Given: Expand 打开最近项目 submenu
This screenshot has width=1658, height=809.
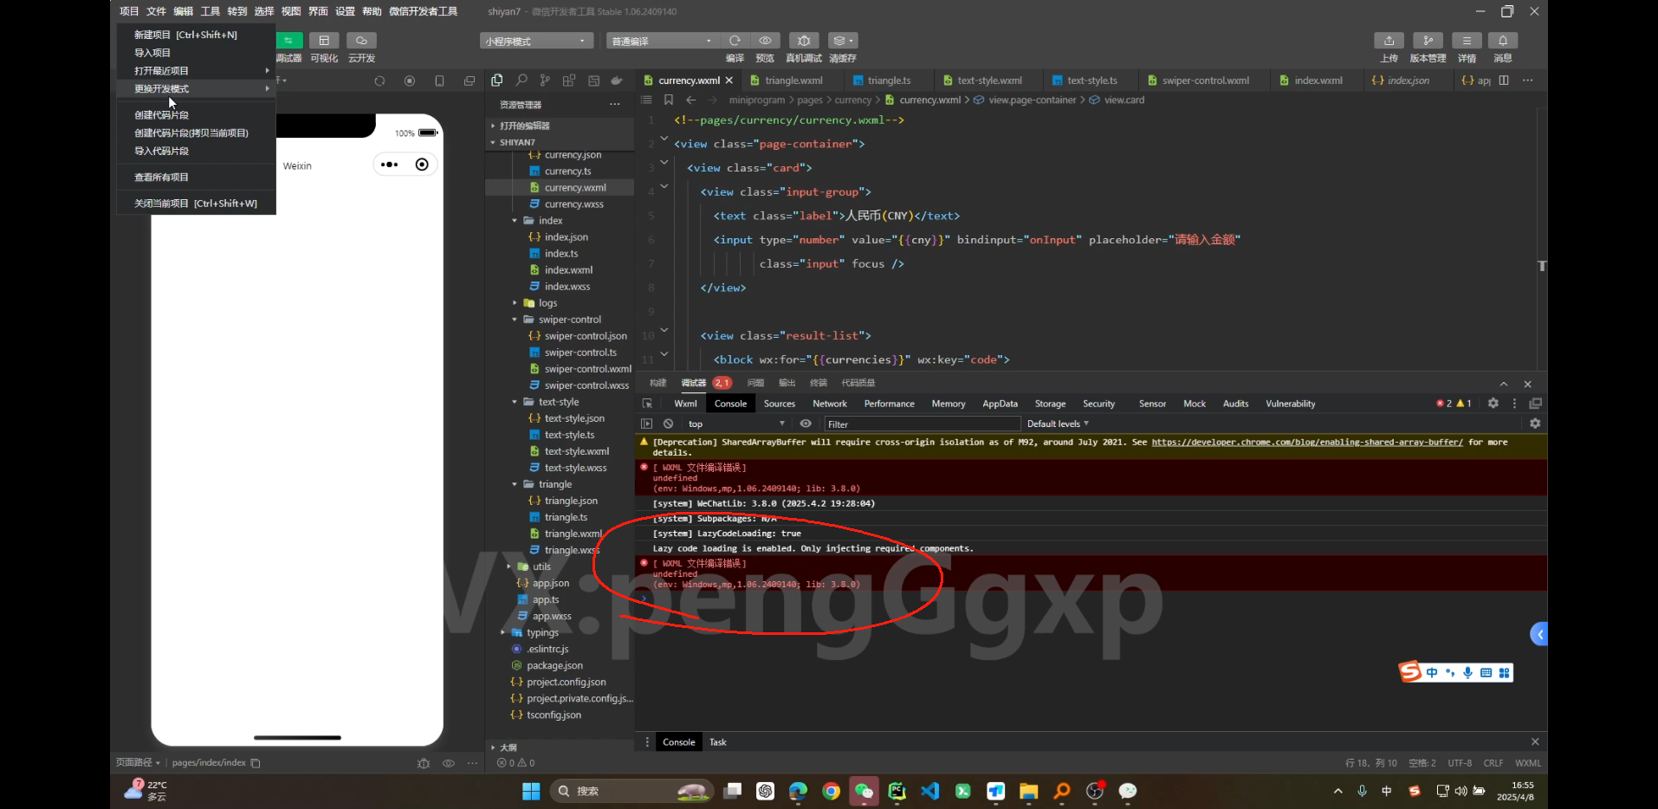Looking at the screenshot, I should pos(197,71).
